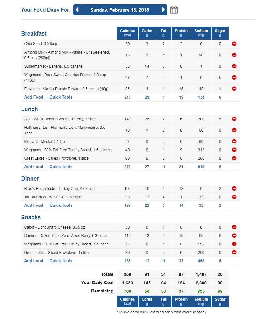Click Add Food under Snacks
Image resolution: width=264 pixels, height=319 pixels.
coord(34,261)
